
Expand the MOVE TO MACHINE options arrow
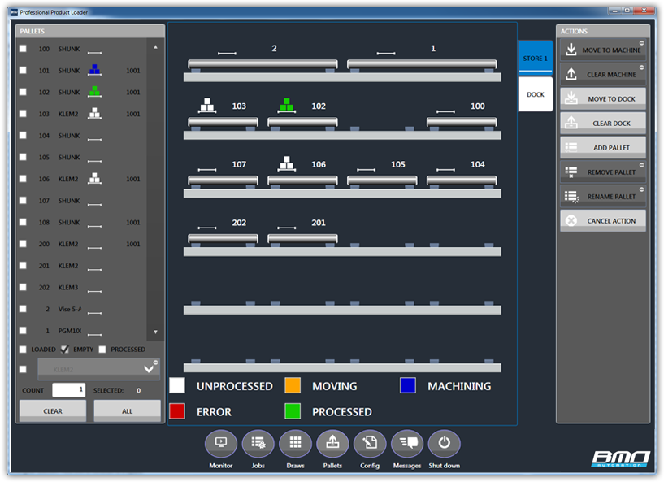click(x=641, y=42)
